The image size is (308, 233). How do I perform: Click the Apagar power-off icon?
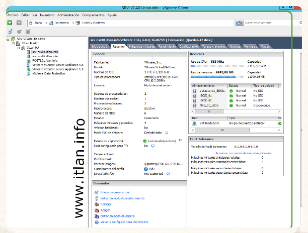(x=96, y=210)
